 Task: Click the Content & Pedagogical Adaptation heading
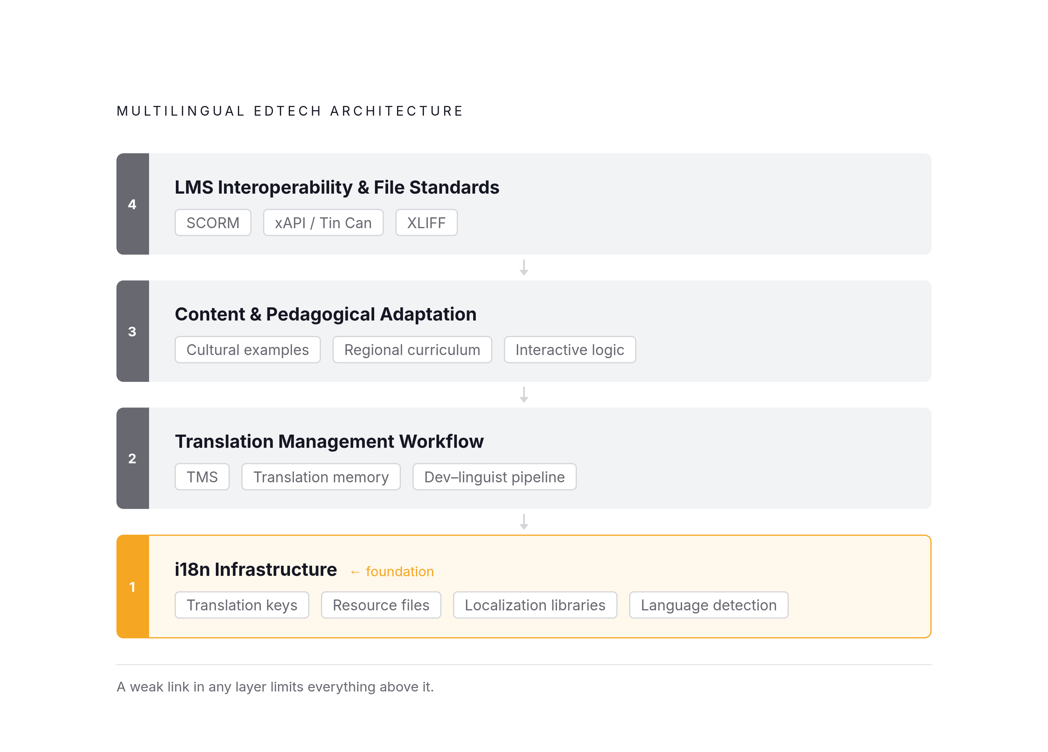tap(325, 314)
